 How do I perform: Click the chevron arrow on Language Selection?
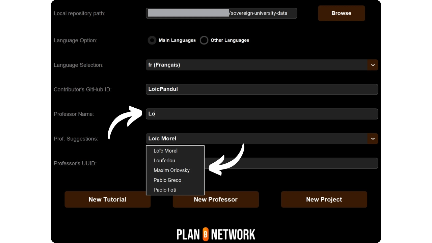point(373,65)
